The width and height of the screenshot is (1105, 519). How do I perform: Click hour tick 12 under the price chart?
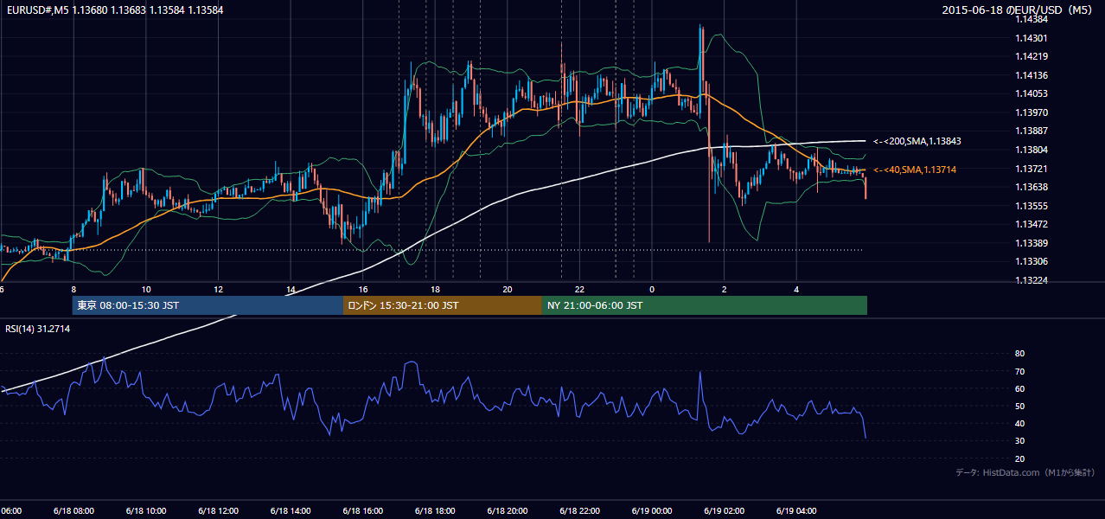pos(219,289)
